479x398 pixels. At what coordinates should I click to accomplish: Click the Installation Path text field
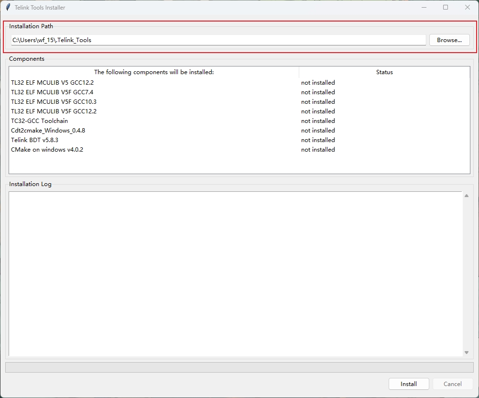click(x=218, y=40)
